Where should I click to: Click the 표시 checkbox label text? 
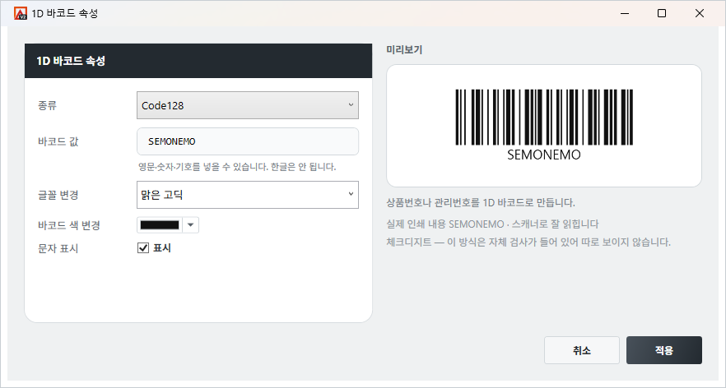coord(162,248)
